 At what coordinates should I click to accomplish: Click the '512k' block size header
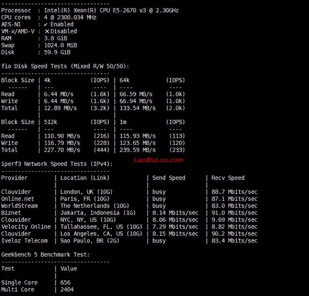(50, 122)
